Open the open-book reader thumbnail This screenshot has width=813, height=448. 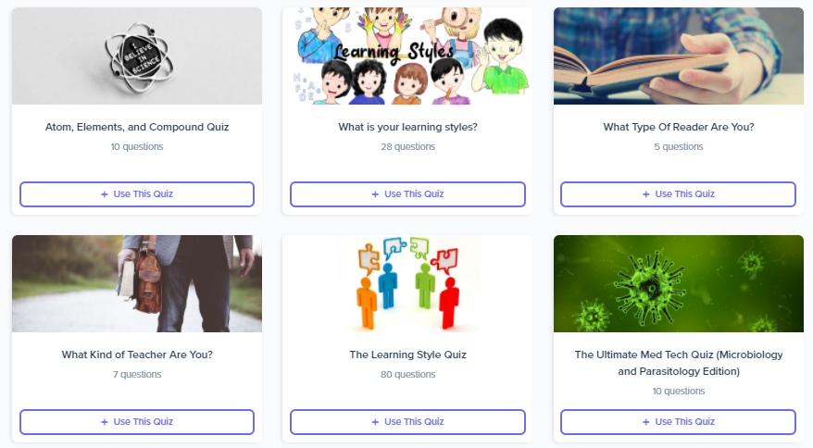[678, 56]
